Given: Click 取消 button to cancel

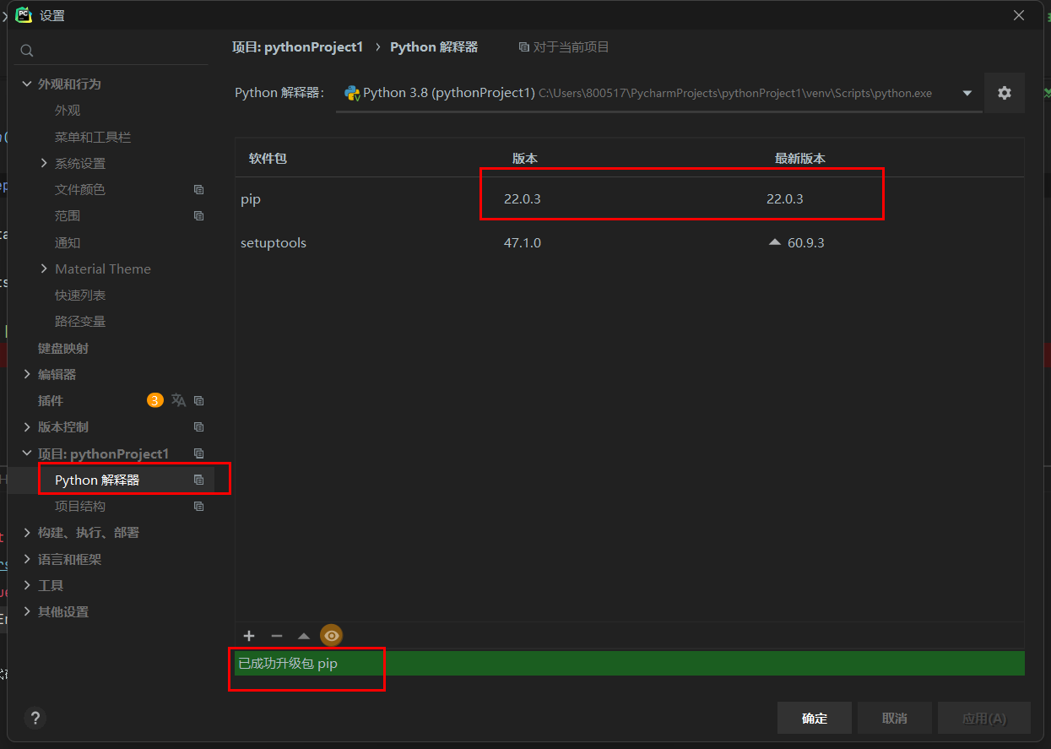Looking at the screenshot, I should pos(895,718).
